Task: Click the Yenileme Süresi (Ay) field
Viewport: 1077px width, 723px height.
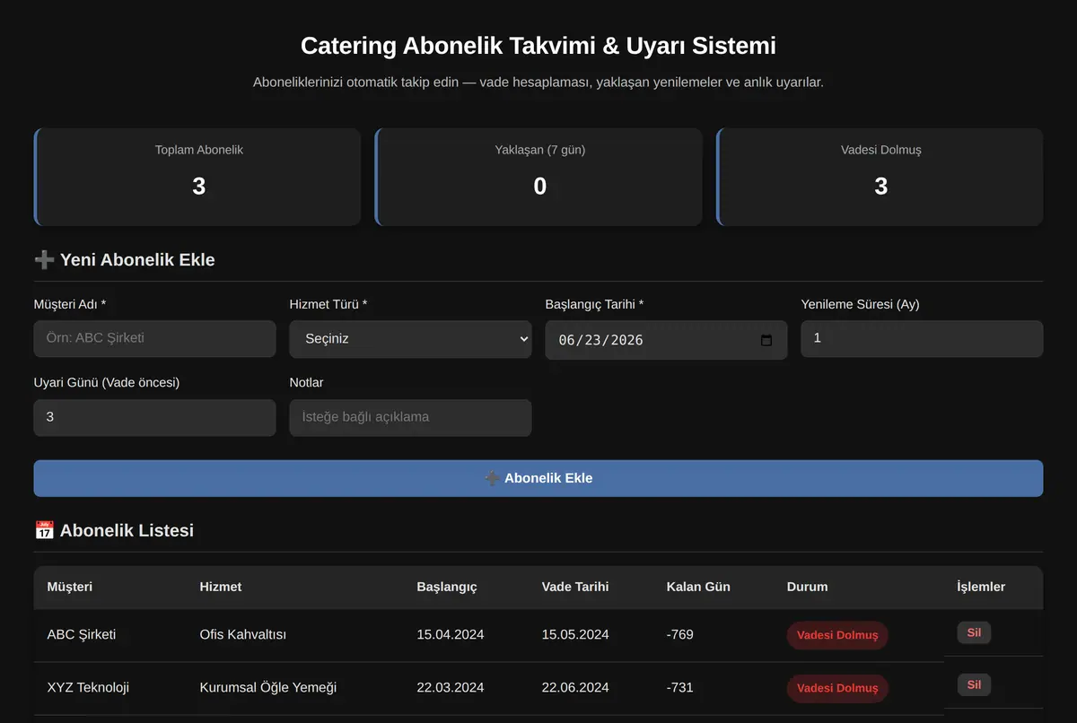Action: pos(922,339)
